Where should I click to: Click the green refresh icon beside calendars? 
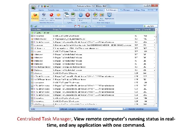coord(86,26)
